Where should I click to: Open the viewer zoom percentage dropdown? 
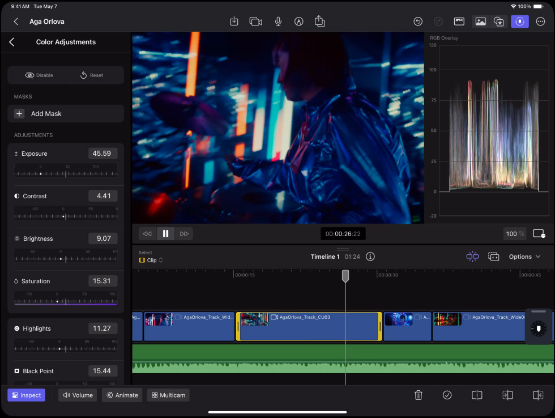514,233
